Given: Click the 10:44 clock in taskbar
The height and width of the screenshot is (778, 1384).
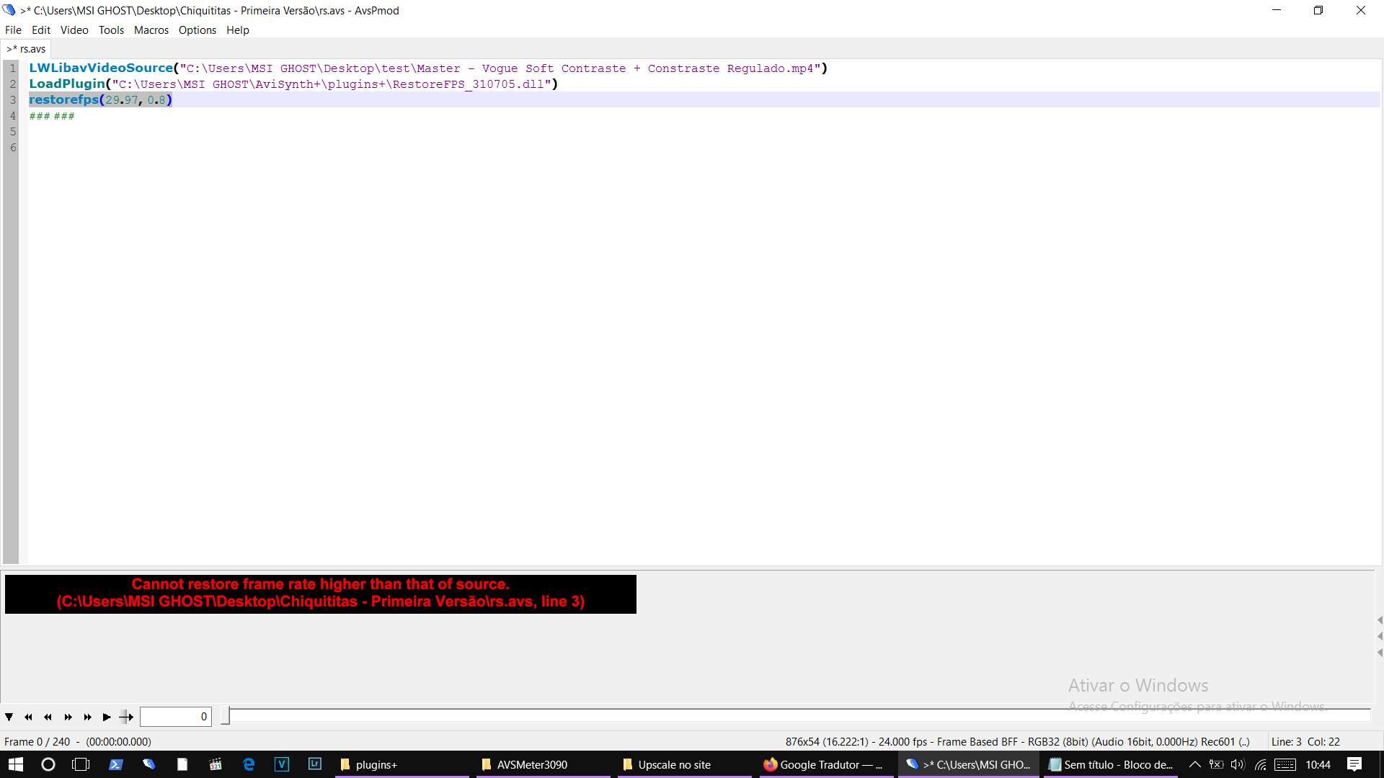Looking at the screenshot, I should tap(1318, 764).
